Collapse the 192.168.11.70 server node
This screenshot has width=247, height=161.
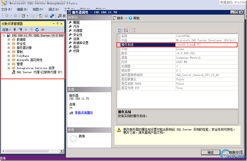pos(4,36)
